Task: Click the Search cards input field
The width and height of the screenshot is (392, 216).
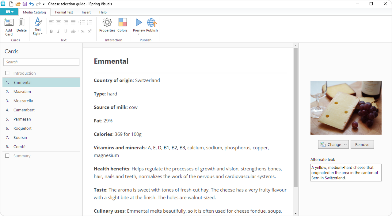Action: coord(41,62)
